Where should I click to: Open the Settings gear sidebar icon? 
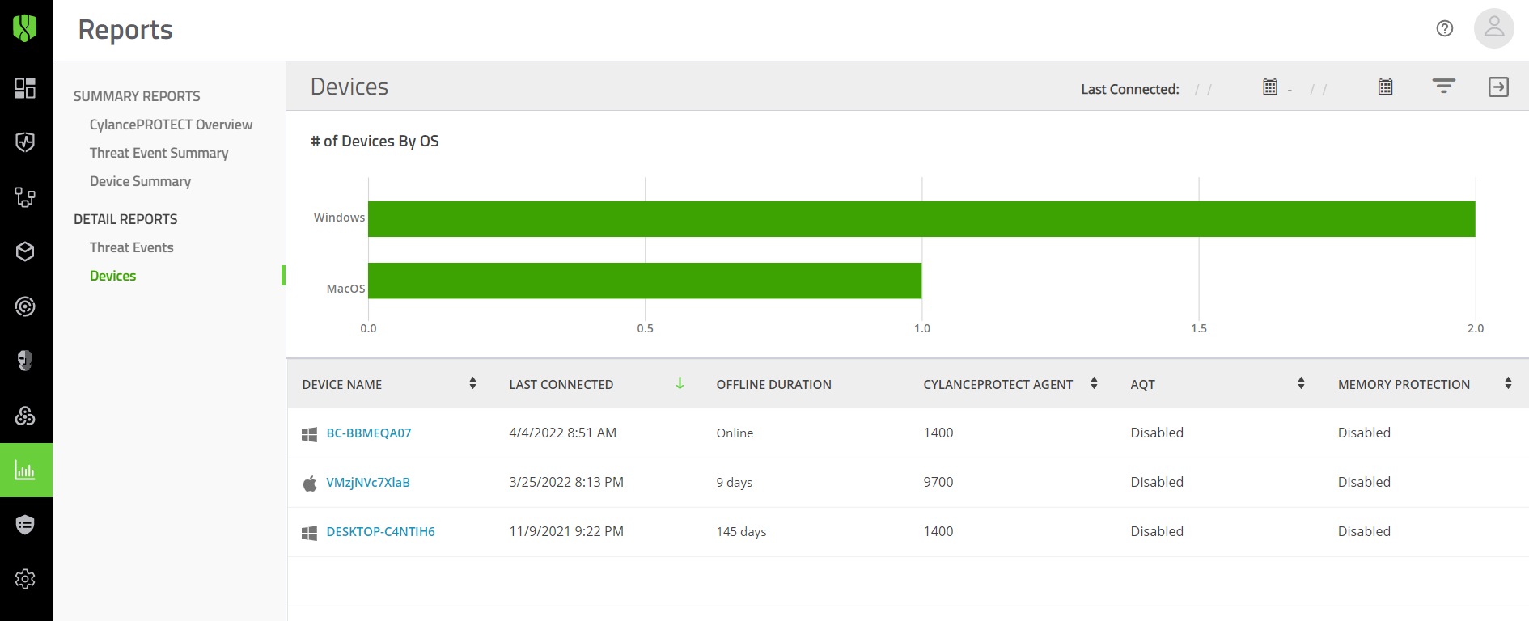[x=25, y=579]
